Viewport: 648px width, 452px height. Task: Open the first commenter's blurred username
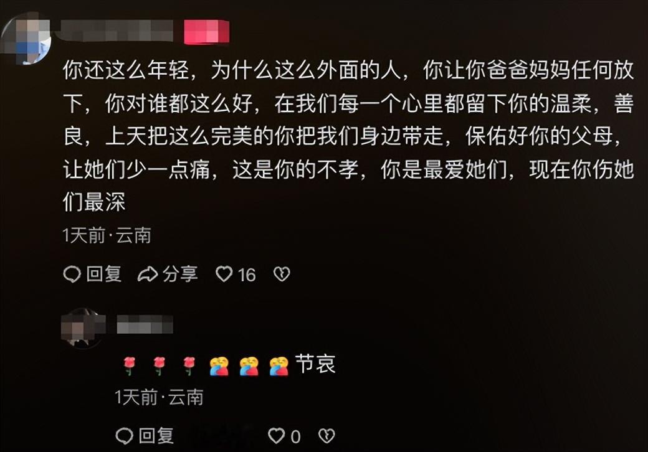(117, 31)
